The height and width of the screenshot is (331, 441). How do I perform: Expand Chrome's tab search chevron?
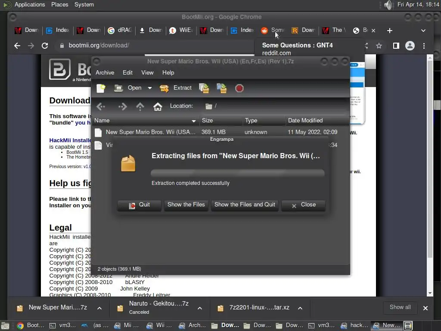click(423, 31)
